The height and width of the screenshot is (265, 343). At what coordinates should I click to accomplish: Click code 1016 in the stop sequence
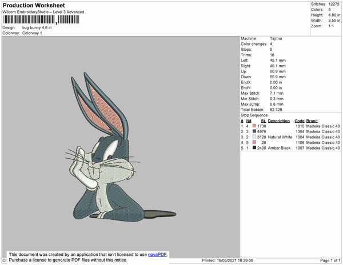pyautogui.click(x=300, y=126)
